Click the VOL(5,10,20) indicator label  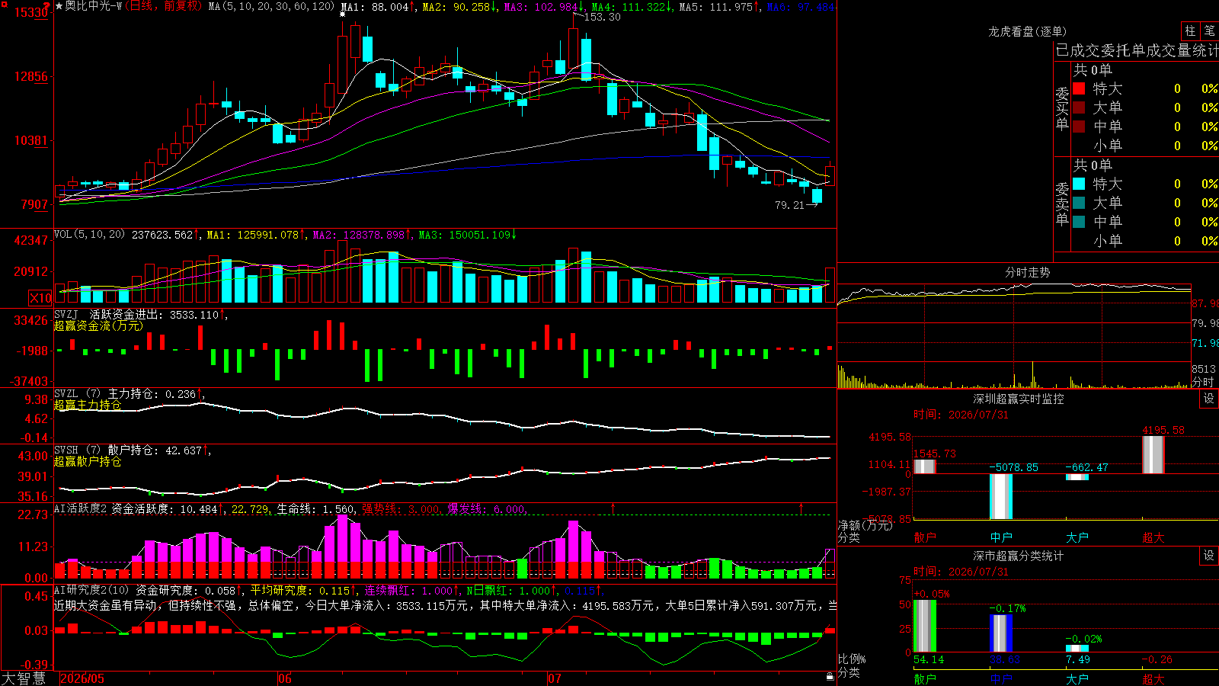89,235
